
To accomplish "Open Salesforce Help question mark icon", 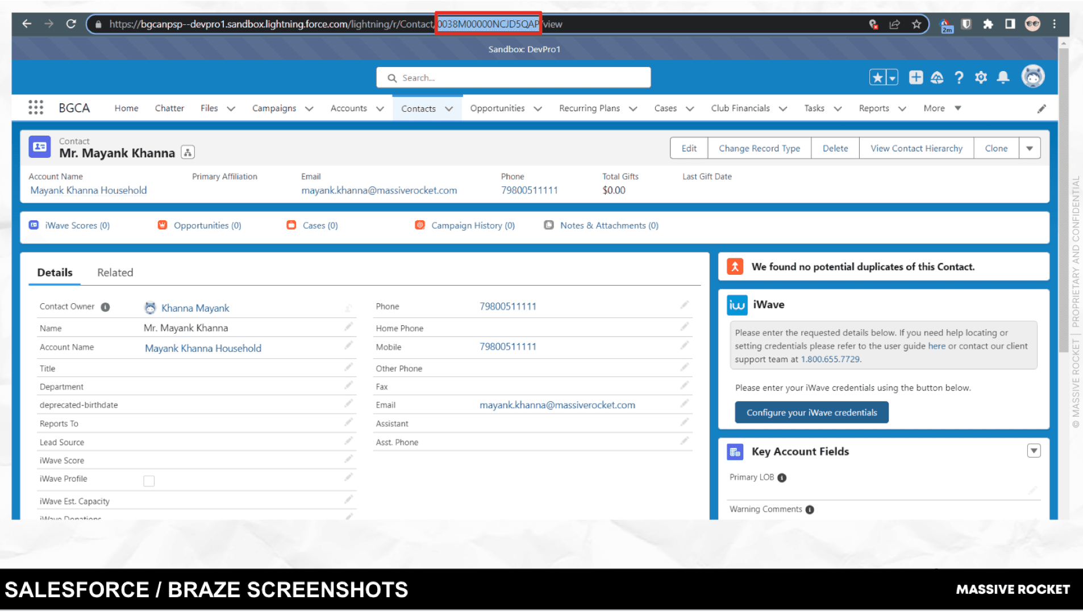I will pyautogui.click(x=959, y=77).
